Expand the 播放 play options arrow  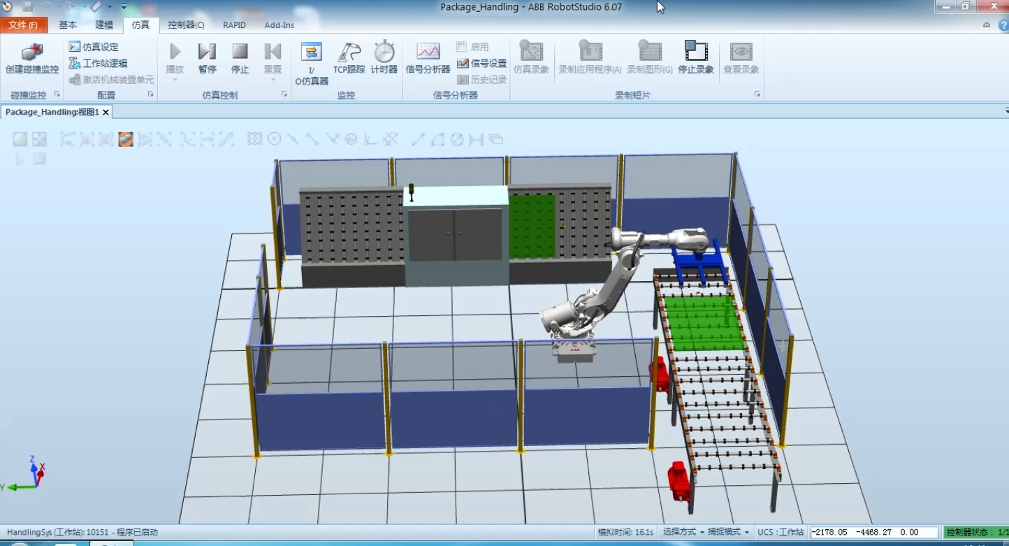[x=175, y=80]
